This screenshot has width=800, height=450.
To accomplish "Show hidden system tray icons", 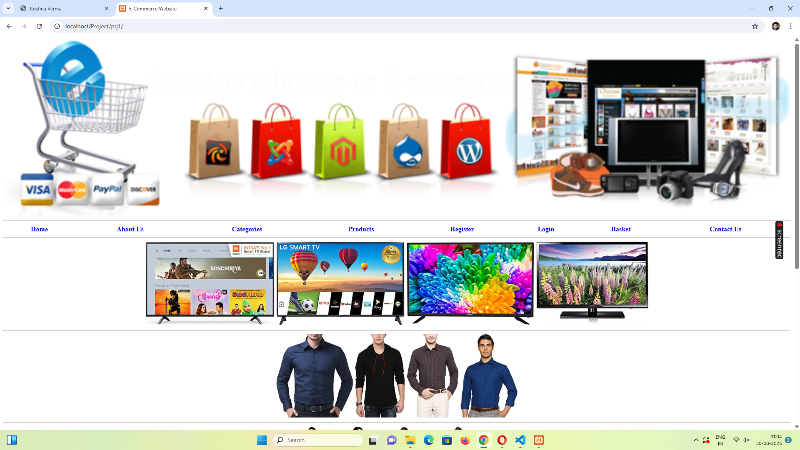I will (x=696, y=440).
